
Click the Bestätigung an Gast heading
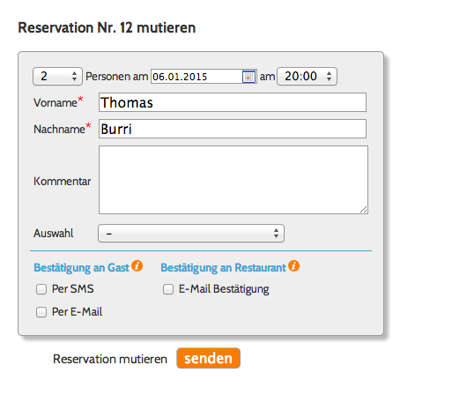[x=81, y=268]
